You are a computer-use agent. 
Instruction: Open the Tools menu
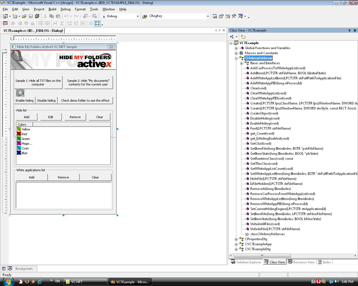[x=94, y=9]
